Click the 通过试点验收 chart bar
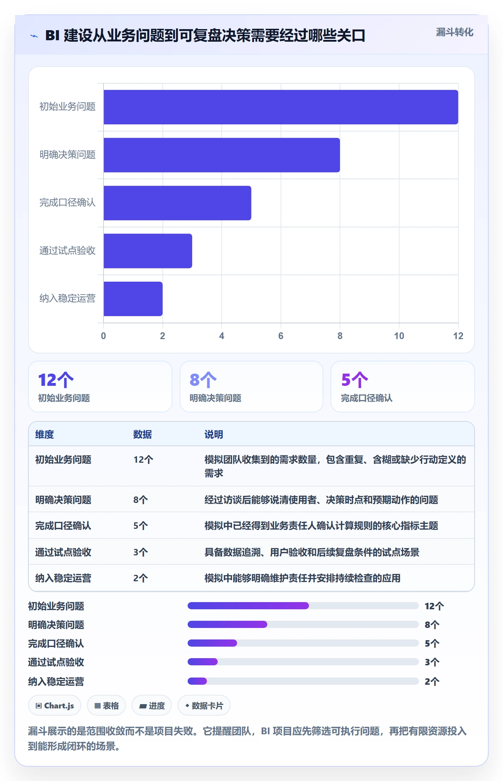503x781 pixels. pyautogui.click(x=148, y=251)
